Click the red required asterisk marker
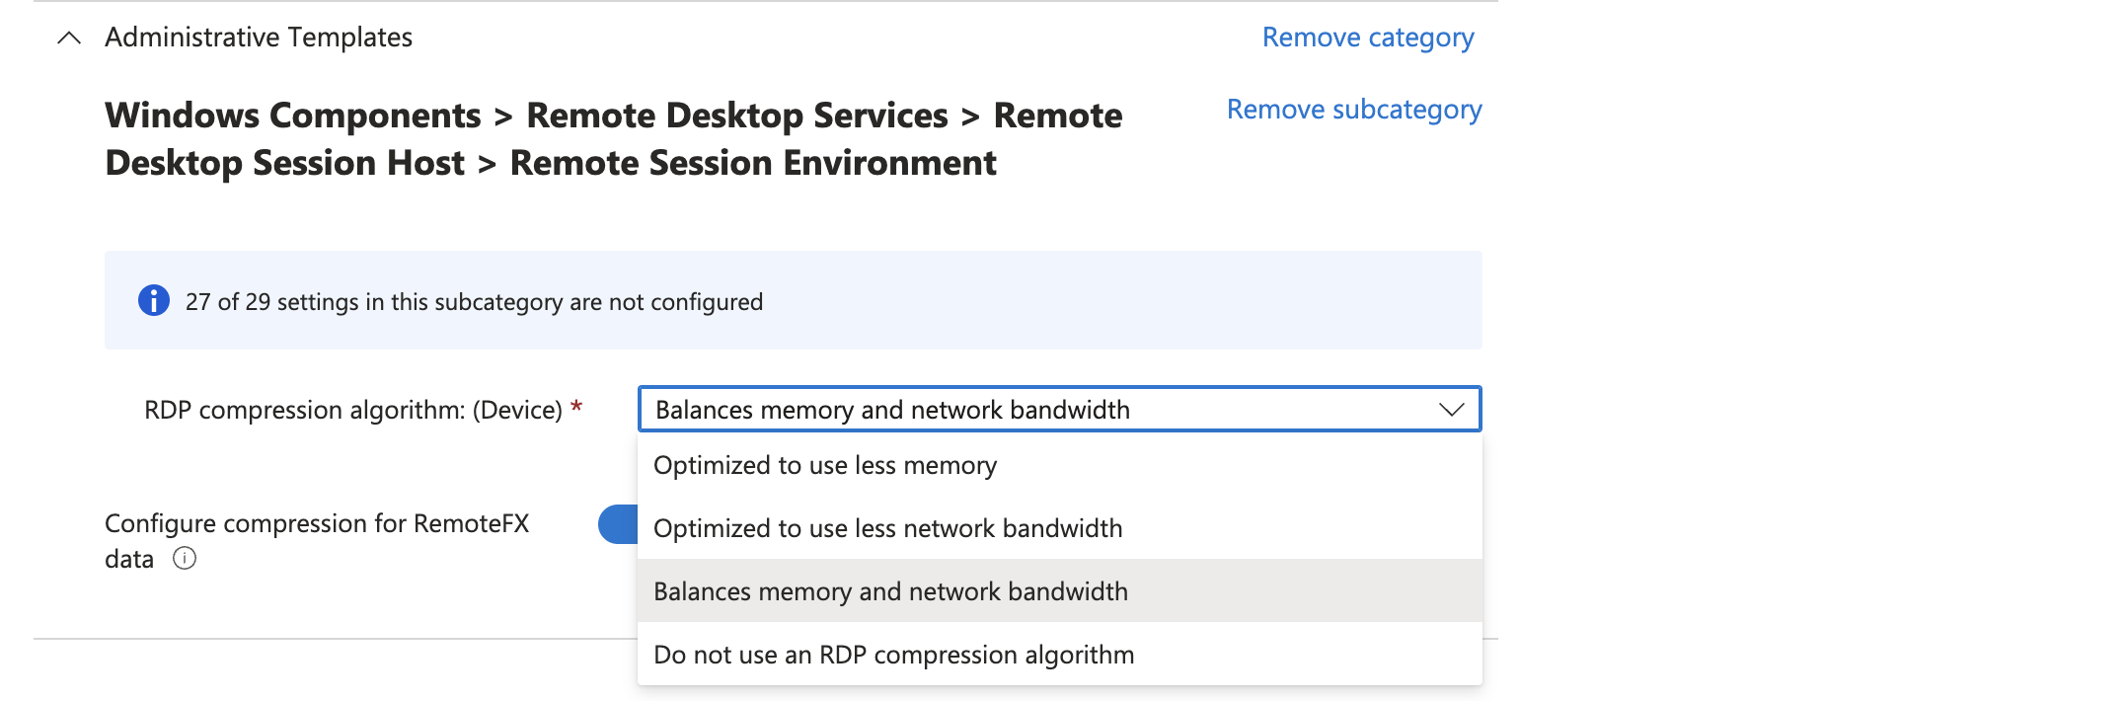2128x701 pixels. click(576, 407)
